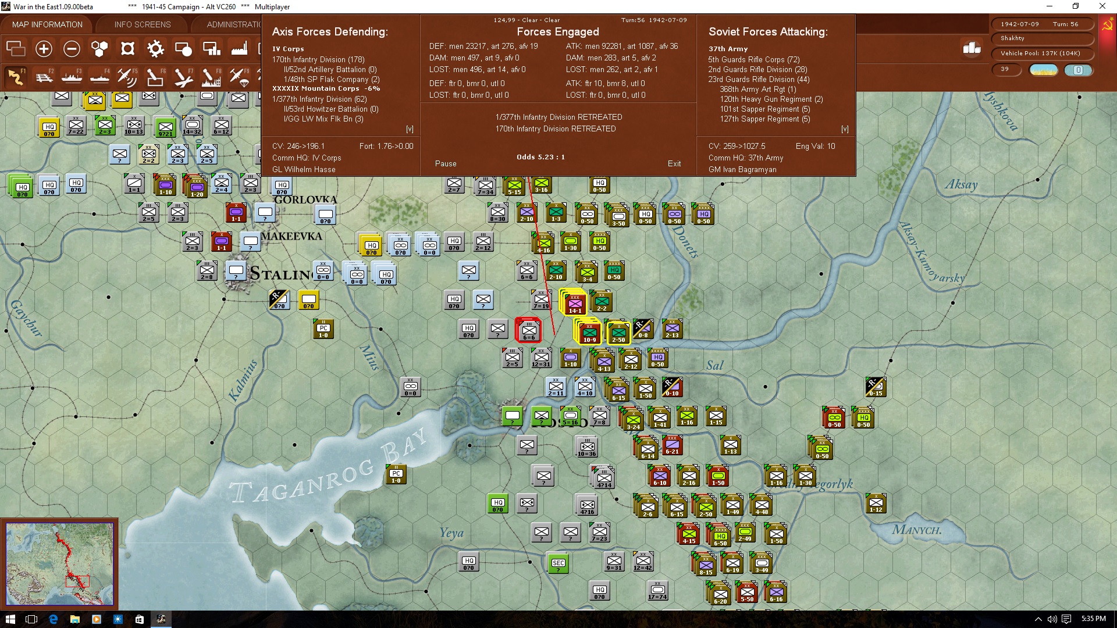The height and width of the screenshot is (628, 1117).
Task: Open the MAP INFORMATION tab
Action: click(47, 24)
